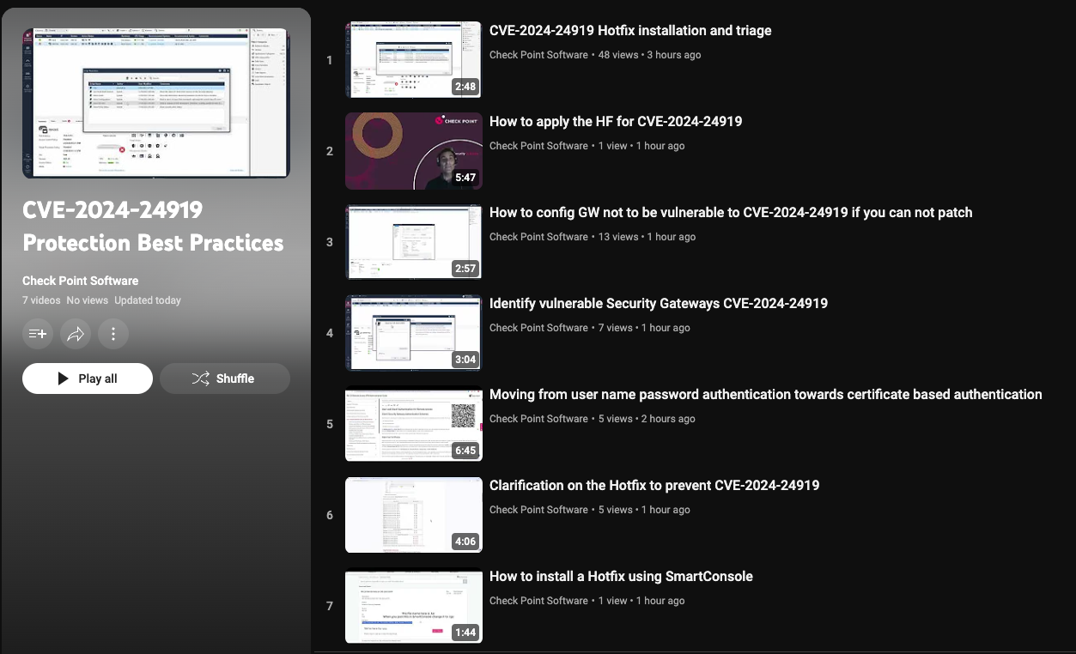Image resolution: width=1076 pixels, height=654 pixels.
Task: Click the 1:44 duration badge
Action: click(x=465, y=633)
